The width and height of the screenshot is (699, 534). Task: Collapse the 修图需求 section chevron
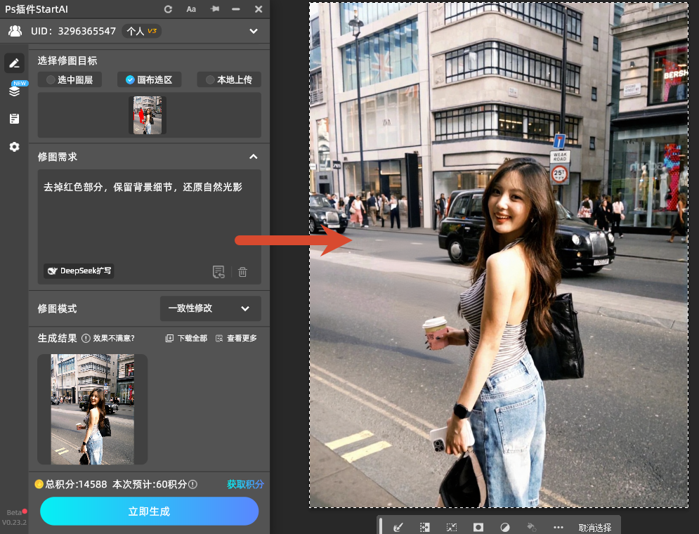pos(254,157)
